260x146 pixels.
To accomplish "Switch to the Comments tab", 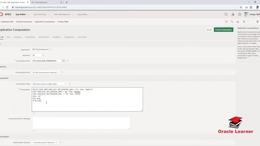I will 82,37.
